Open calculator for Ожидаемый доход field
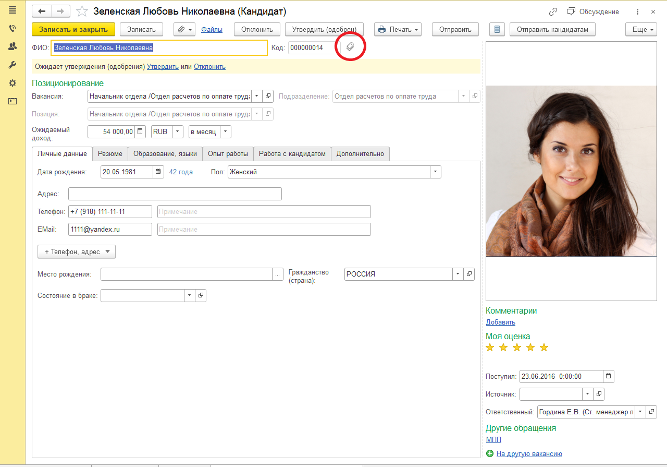The width and height of the screenshot is (667, 467). click(x=140, y=132)
